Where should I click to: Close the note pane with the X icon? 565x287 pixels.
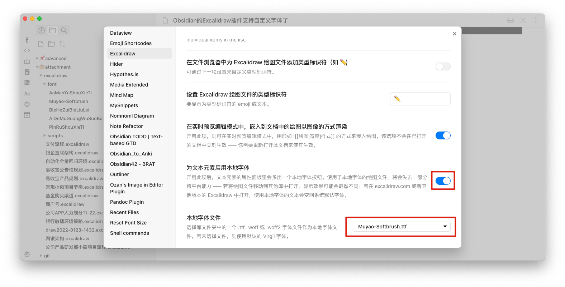point(523,21)
